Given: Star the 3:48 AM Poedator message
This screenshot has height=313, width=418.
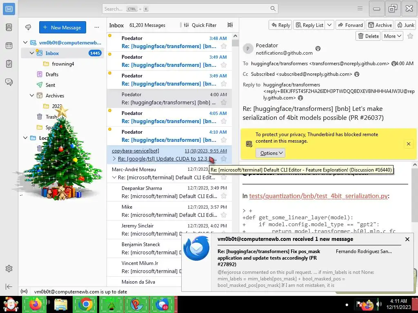Looking at the screenshot, I should tap(224, 46).
